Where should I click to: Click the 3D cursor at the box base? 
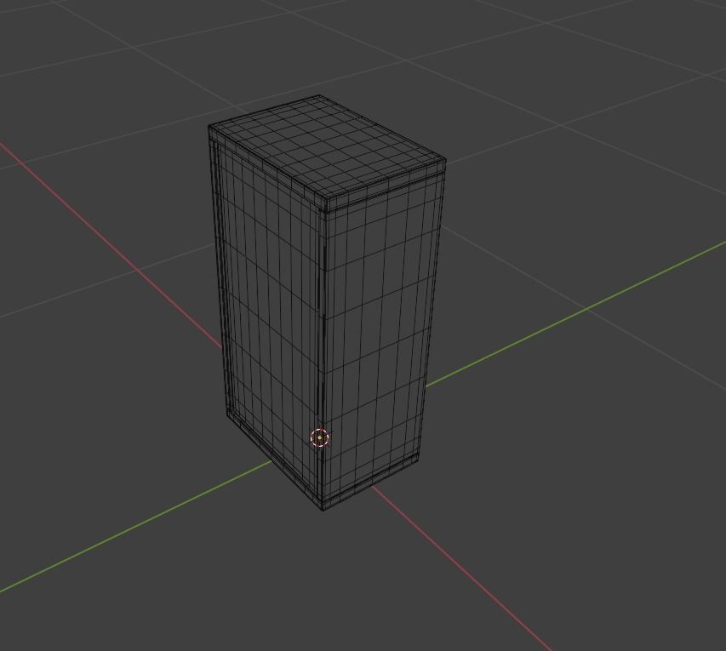[319, 437]
